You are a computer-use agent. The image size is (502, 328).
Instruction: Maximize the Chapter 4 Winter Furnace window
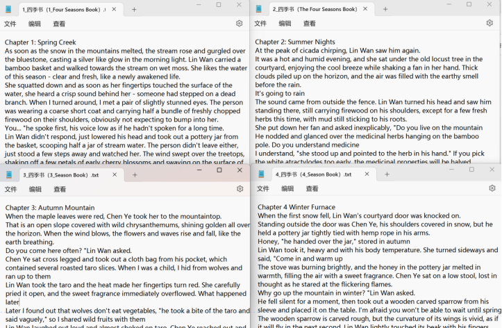471,170
